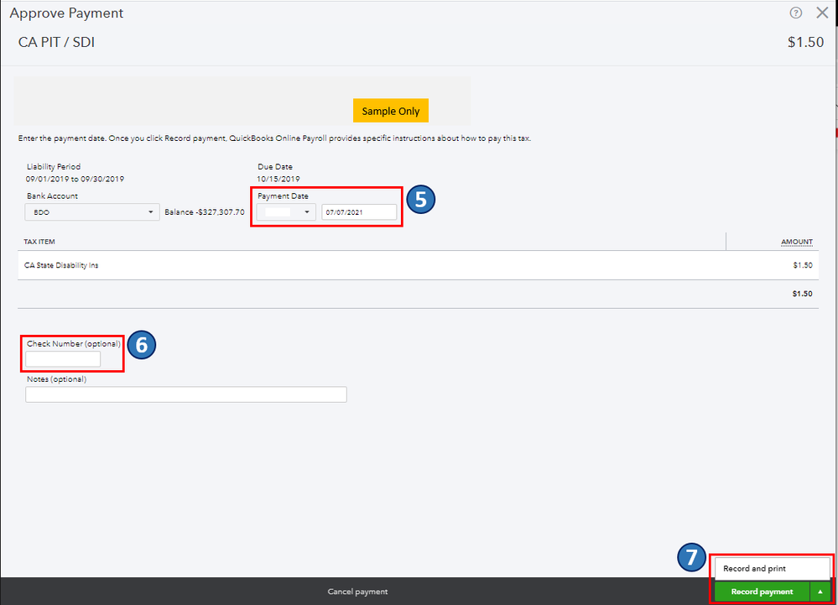The image size is (838, 605).
Task: Click the bold $1.50 table total
Action: click(802, 294)
